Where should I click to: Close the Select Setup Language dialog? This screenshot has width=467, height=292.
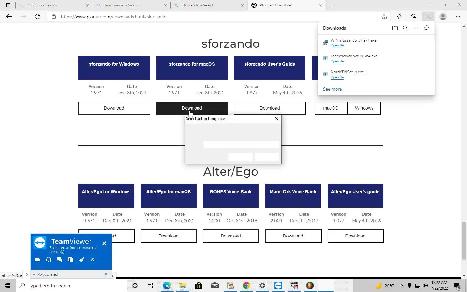(277, 119)
